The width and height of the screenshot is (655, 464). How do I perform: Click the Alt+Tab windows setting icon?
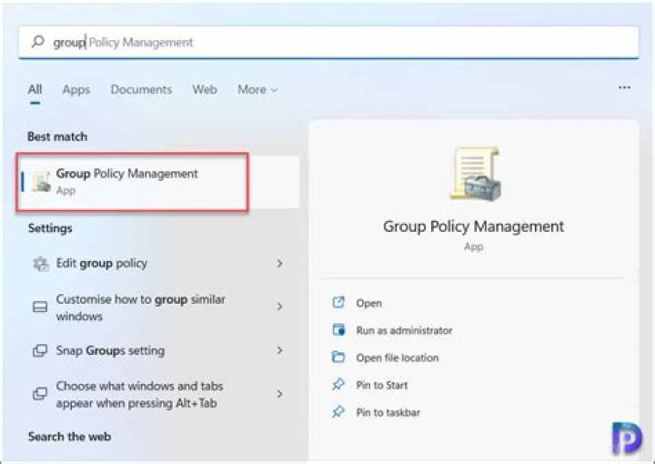coord(40,394)
